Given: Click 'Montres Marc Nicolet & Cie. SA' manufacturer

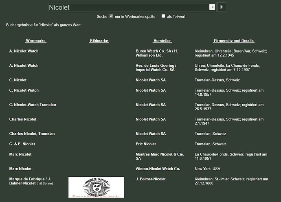Looking at the screenshot, I should pos(160,156).
